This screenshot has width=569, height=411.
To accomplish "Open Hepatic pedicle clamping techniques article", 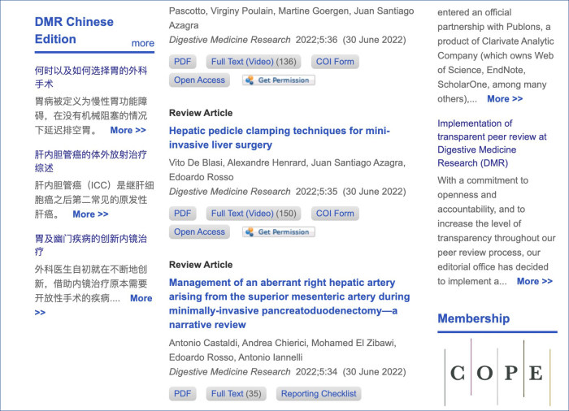I will pos(279,137).
